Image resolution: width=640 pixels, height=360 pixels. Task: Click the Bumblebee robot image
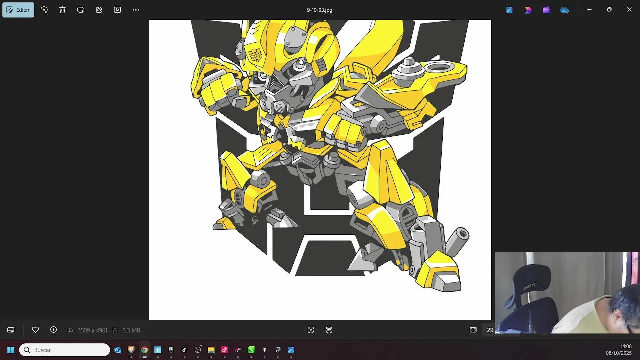[320, 170]
